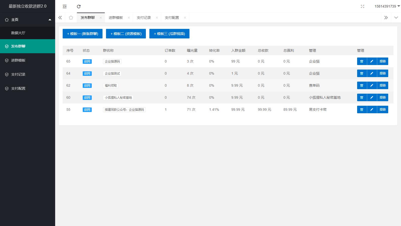Edit the 小狐狸私人秘密基地 row
This screenshot has height=226, width=401.
(372, 97)
